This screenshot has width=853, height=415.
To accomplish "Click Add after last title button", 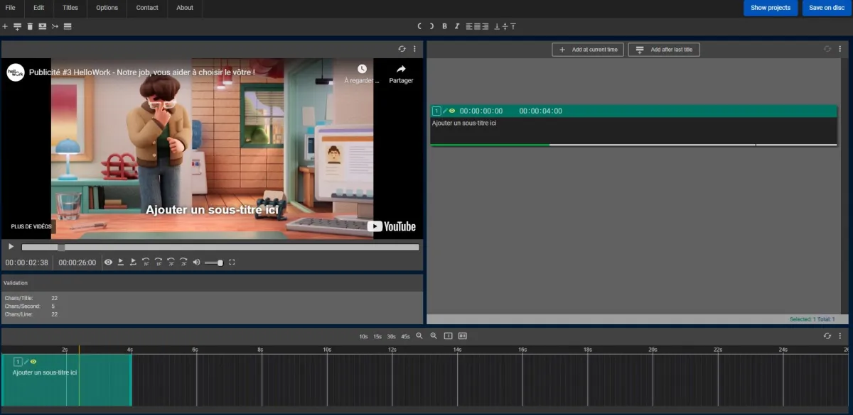I will coord(665,50).
